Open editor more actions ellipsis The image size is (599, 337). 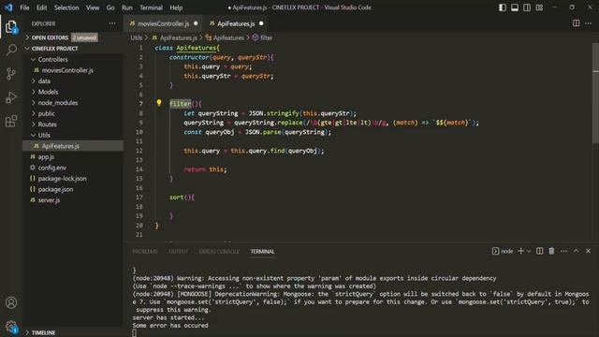click(x=589, y=23)
